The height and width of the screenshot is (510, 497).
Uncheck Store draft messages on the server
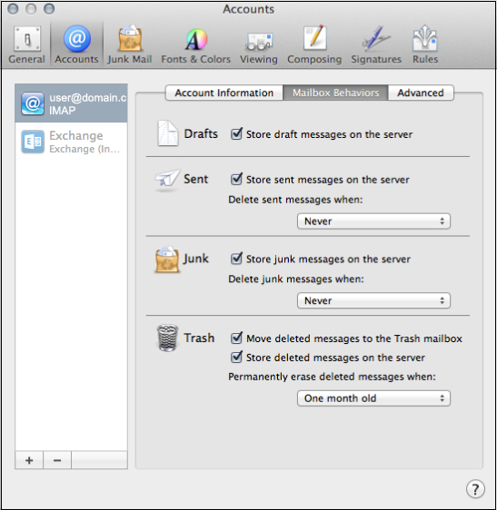pos(236,133)
